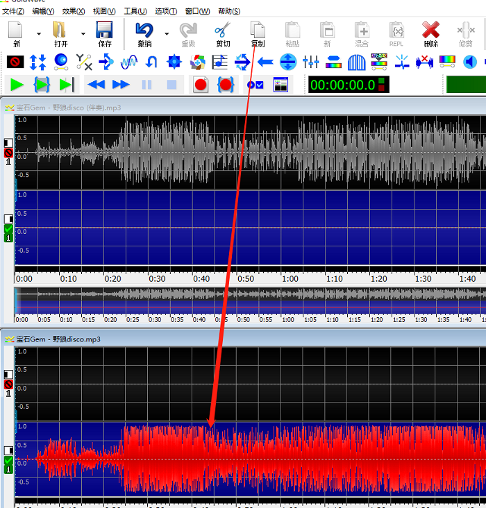Toggle the green checked channel in the 伴奏 file
The height and width of the screenshot is (508, 486).
point(8,232)
